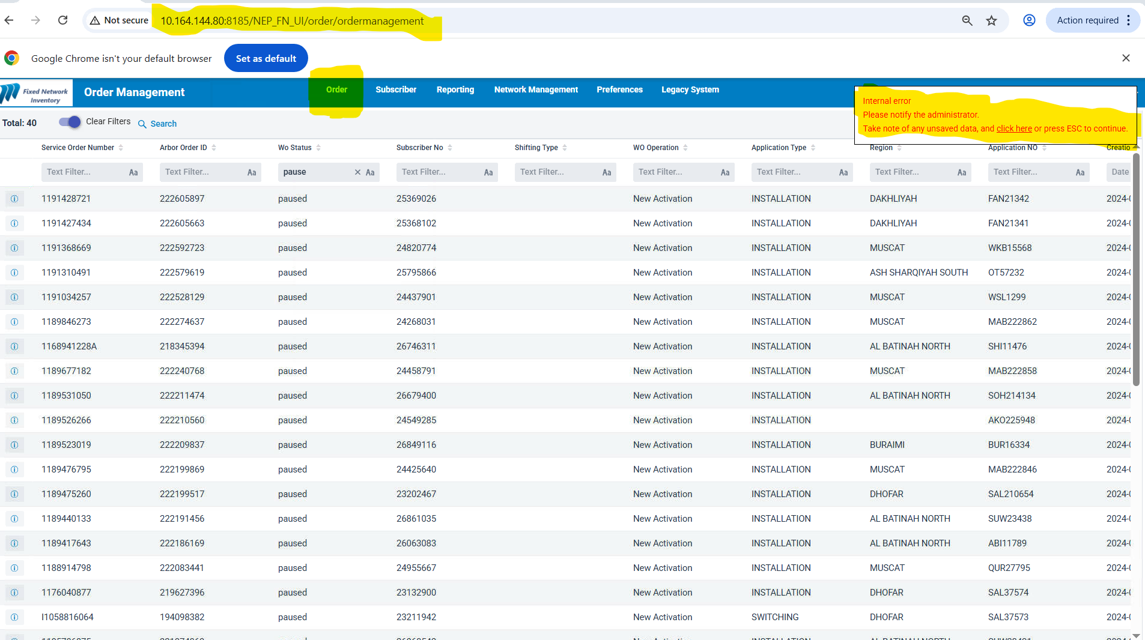Open the Subscriber menu
This screenshot has height=640, width=1145.
[395, 89]
